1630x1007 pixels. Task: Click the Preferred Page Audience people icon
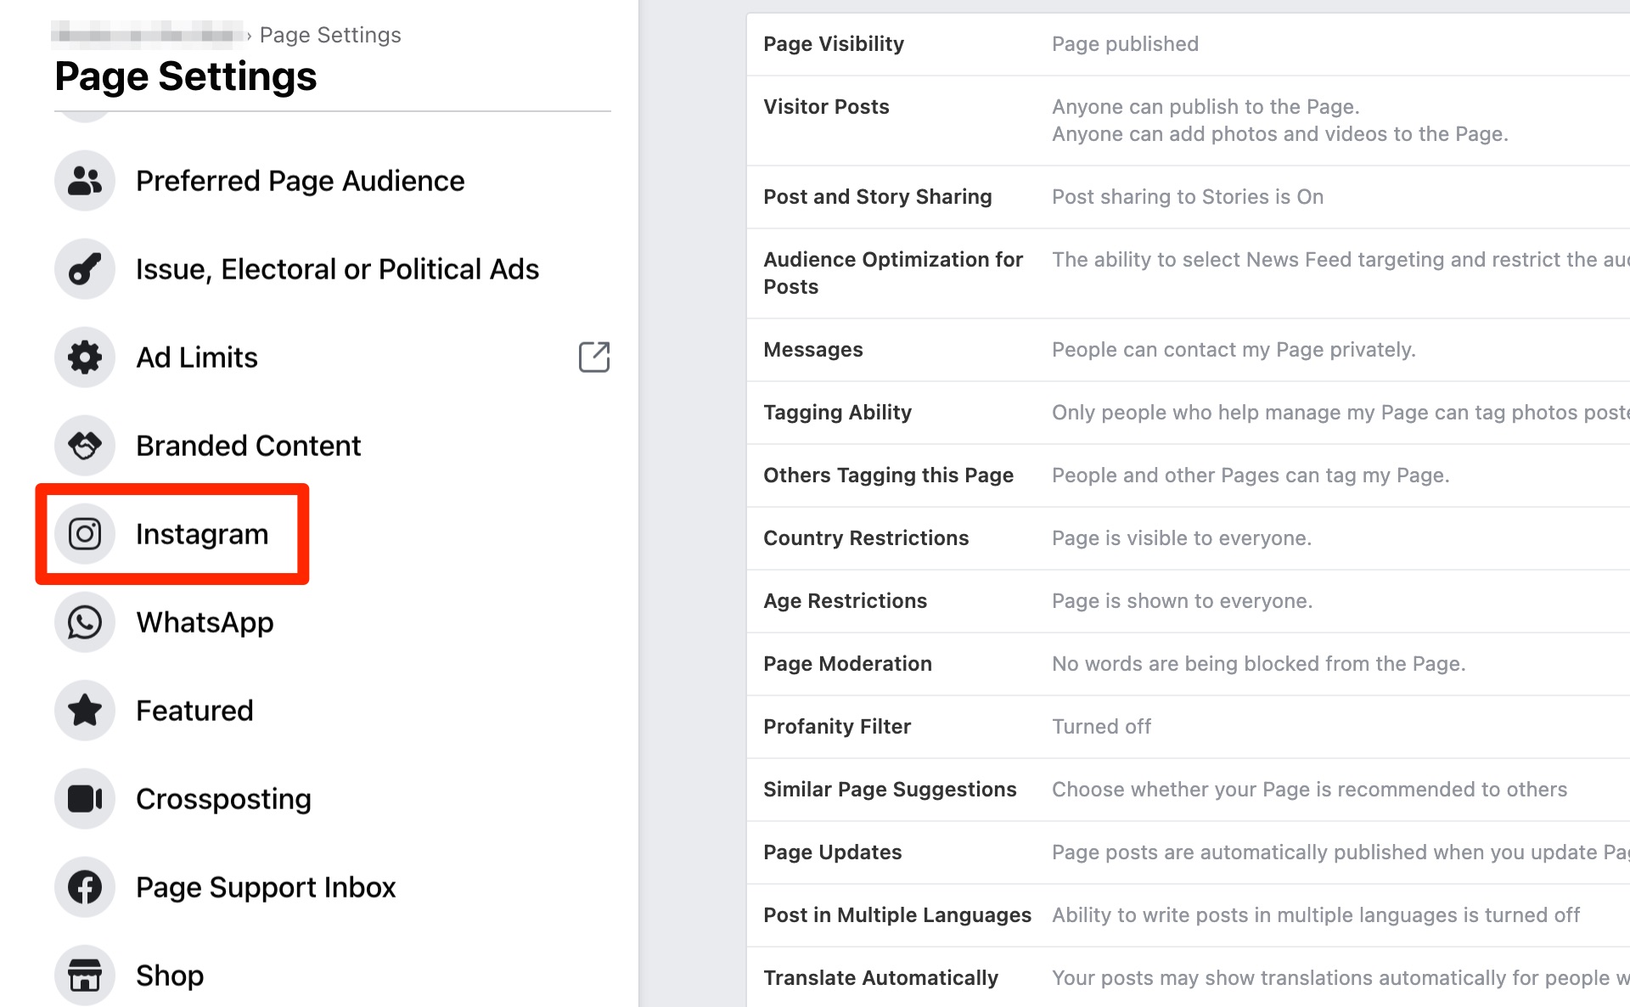click(x=85, y=181)
